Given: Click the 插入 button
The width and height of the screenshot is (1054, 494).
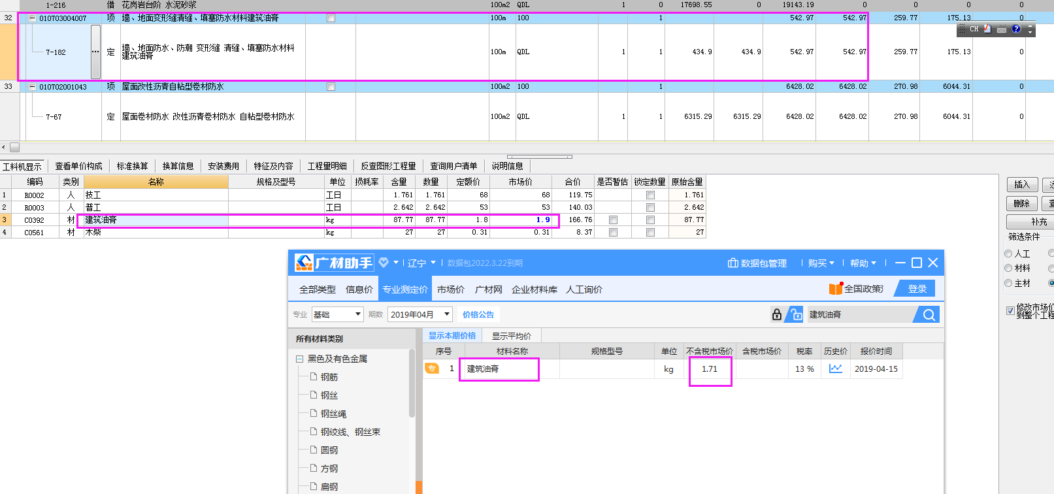Looking at the screenshot, I should click(1022, 184).
